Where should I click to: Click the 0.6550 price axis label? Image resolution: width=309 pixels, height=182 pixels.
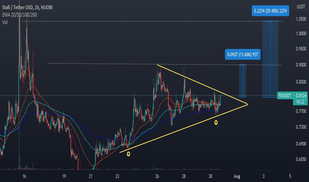[301, 159]
